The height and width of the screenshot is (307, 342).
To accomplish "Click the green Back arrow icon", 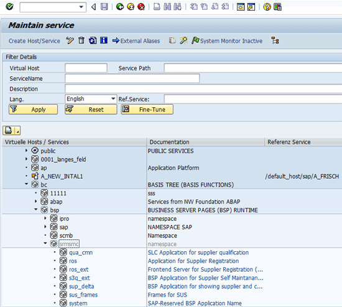I will coord(120,7).
